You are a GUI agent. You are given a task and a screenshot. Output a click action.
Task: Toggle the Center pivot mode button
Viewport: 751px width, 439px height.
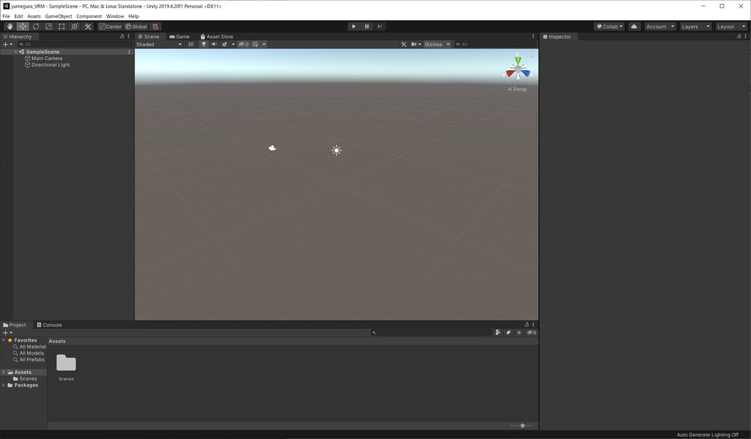[x=110, y=26]
